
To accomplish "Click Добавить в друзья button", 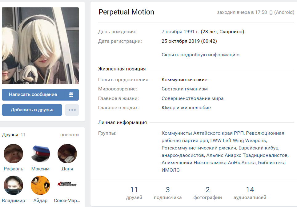I will 32,110.
